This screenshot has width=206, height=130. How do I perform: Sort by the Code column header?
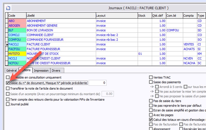point(17,15)
